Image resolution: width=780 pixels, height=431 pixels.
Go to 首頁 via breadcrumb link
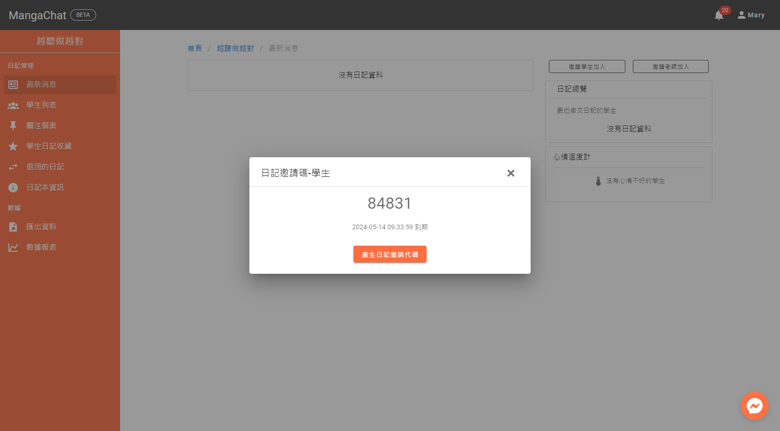(x=195, y=48)
